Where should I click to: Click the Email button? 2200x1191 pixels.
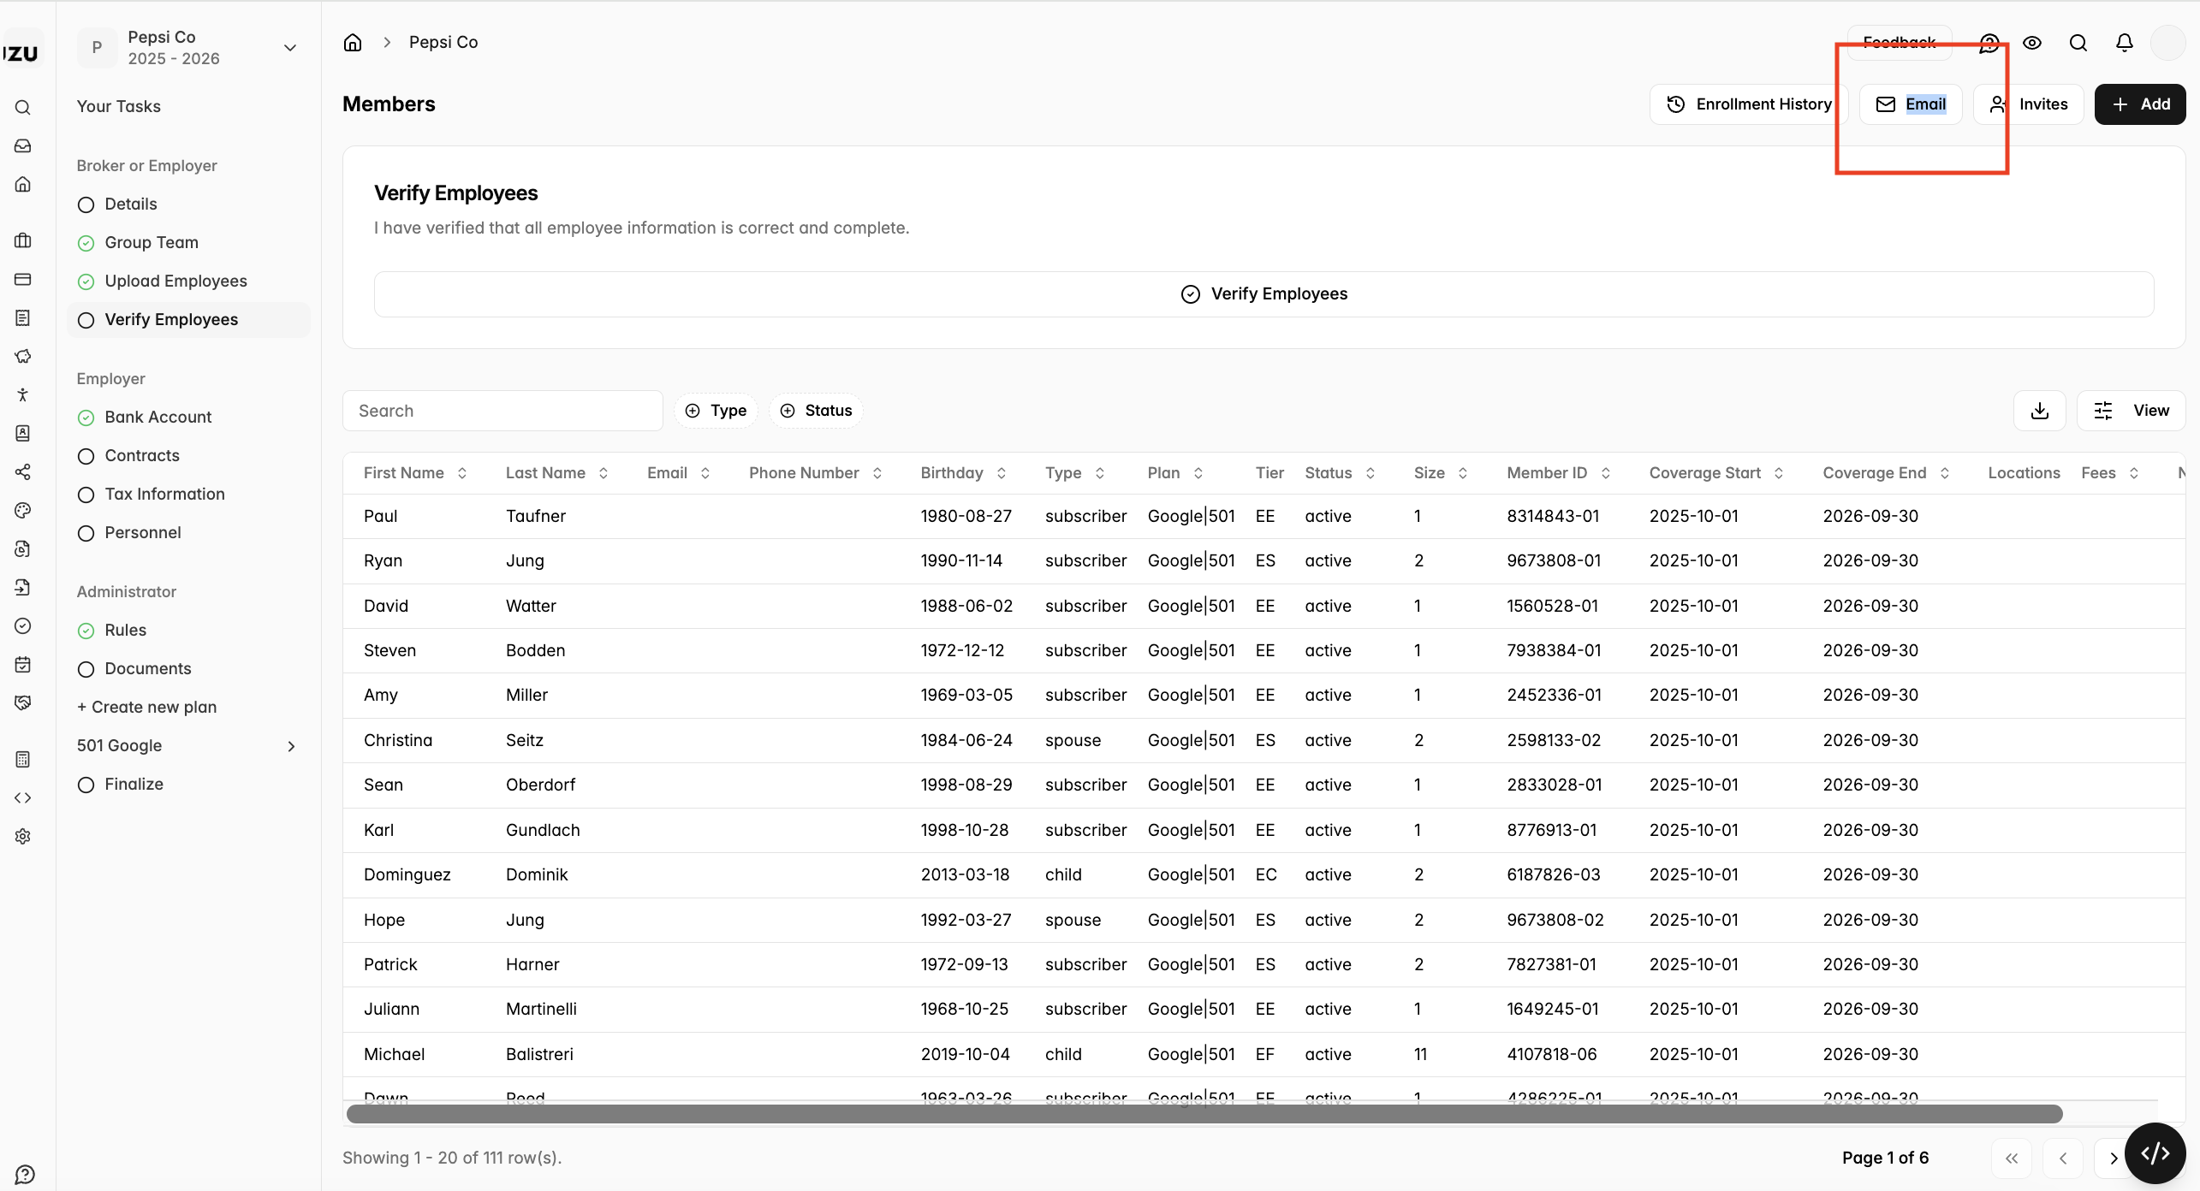1911,104
